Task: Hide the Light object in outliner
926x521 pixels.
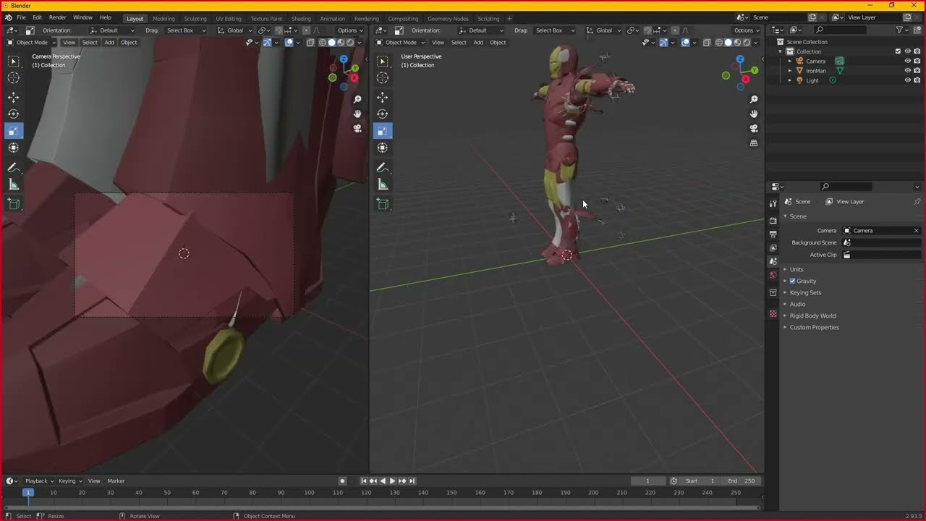Action: (x=907, y=80)
